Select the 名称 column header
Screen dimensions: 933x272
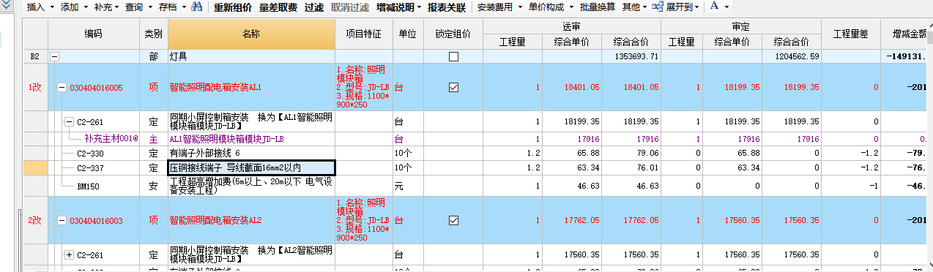click(x=251, y=34)
